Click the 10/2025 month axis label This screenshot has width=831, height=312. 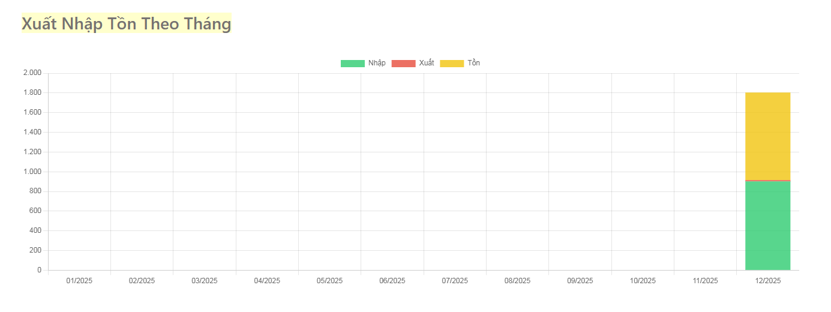point(643,280)
